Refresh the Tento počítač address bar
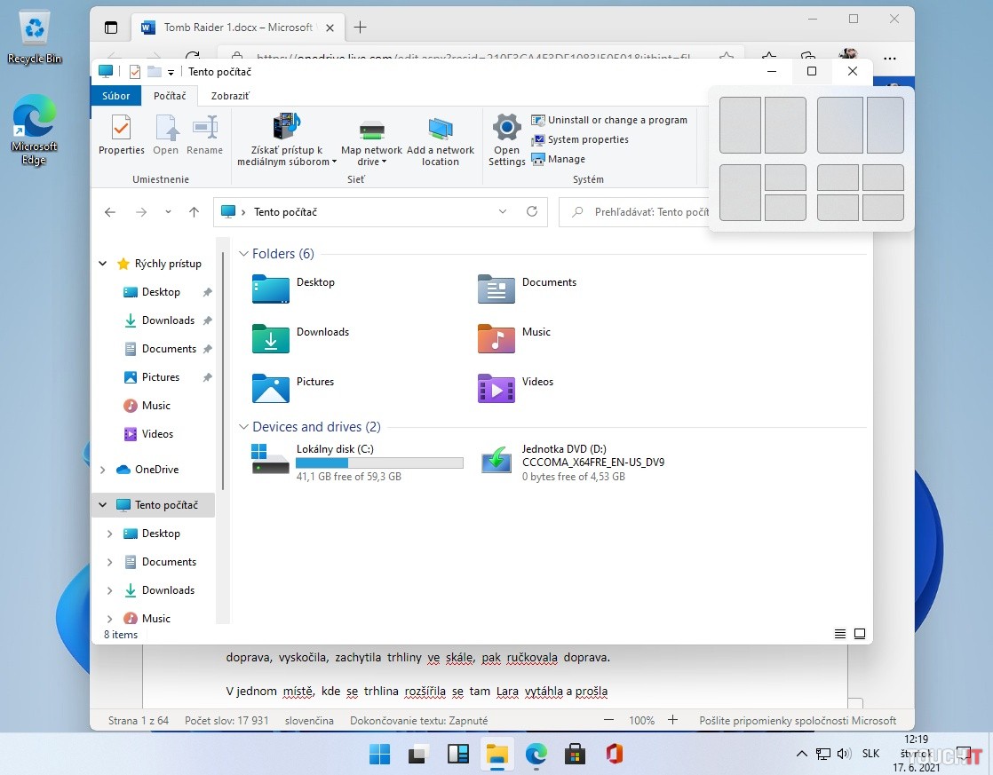 click(532, 212)
